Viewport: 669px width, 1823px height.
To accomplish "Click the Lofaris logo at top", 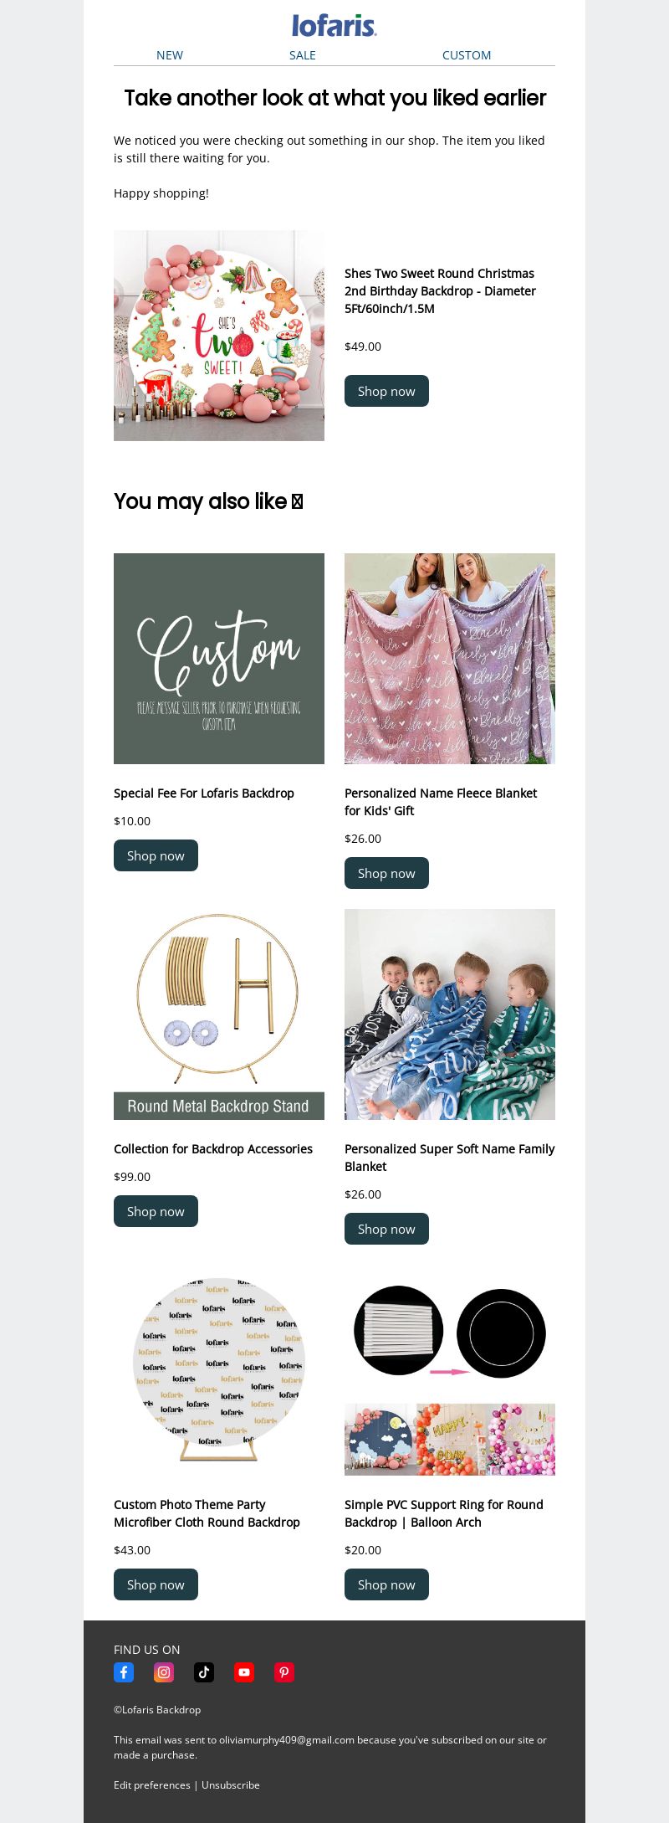I will pyautogui.click(x=334, y=25).
